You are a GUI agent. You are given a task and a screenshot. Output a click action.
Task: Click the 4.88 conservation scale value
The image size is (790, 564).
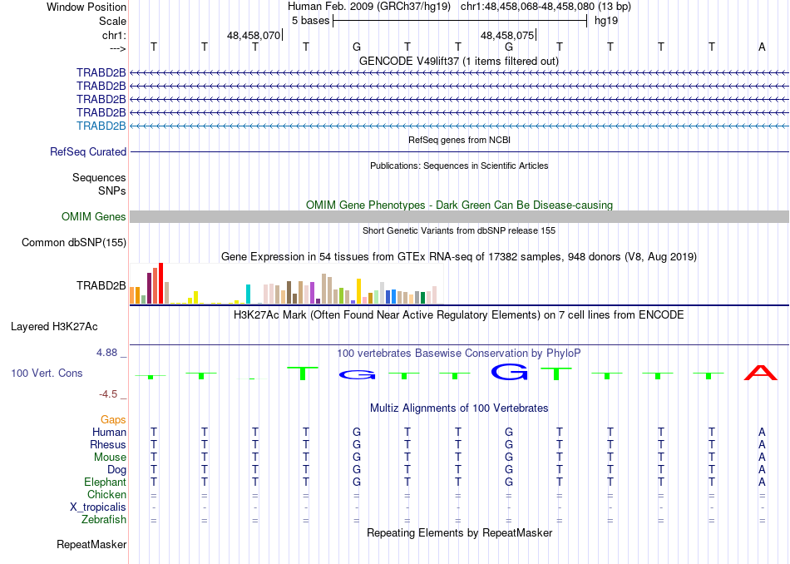(x=106, y=353)
